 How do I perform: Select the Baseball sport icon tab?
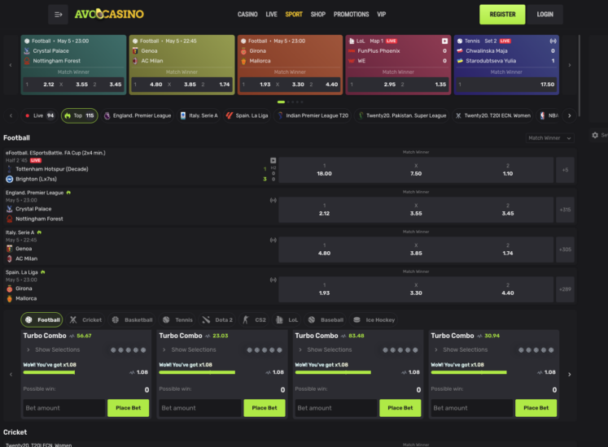coord(326,320)
